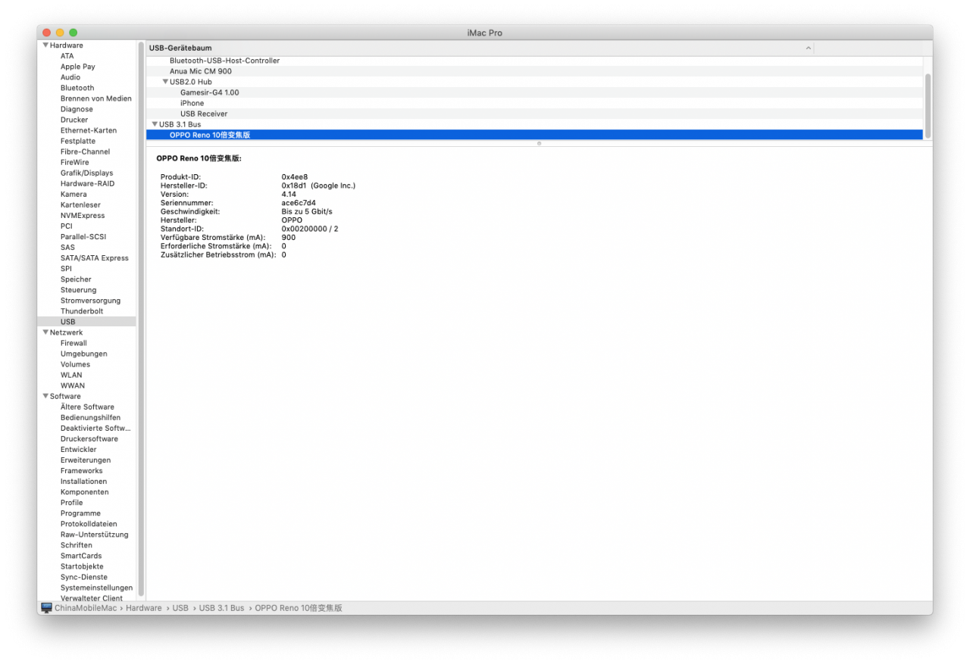Screen dimensions: 970x664
Task: Open Brennen von Medien category
Action: pos(96,98)
